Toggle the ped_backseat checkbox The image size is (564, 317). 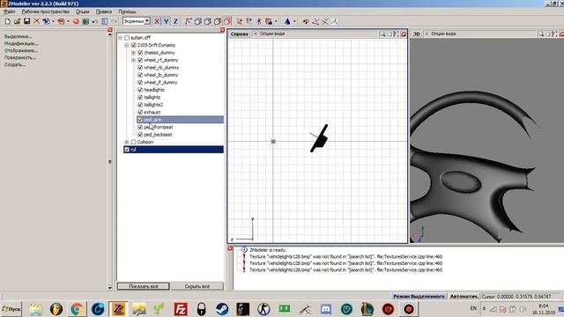pyautogui.click(x=140, y=135)
